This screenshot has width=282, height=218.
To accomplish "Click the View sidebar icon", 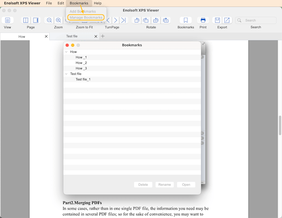I will (x=7, y=20).
